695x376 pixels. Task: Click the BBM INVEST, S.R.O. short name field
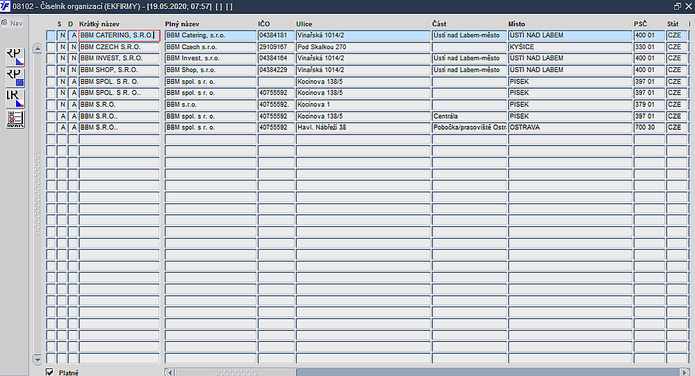[120, 58]
